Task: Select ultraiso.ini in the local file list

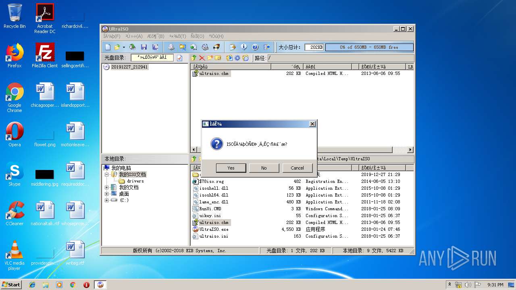Action: click(x=214, y=236)
